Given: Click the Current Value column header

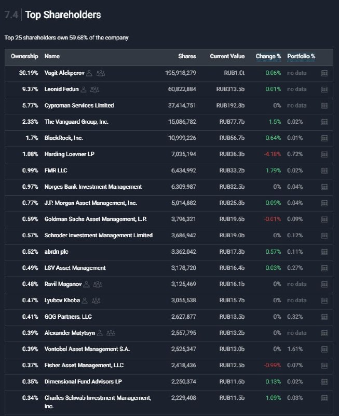Looking at the screenshot, I should point(227,56).
